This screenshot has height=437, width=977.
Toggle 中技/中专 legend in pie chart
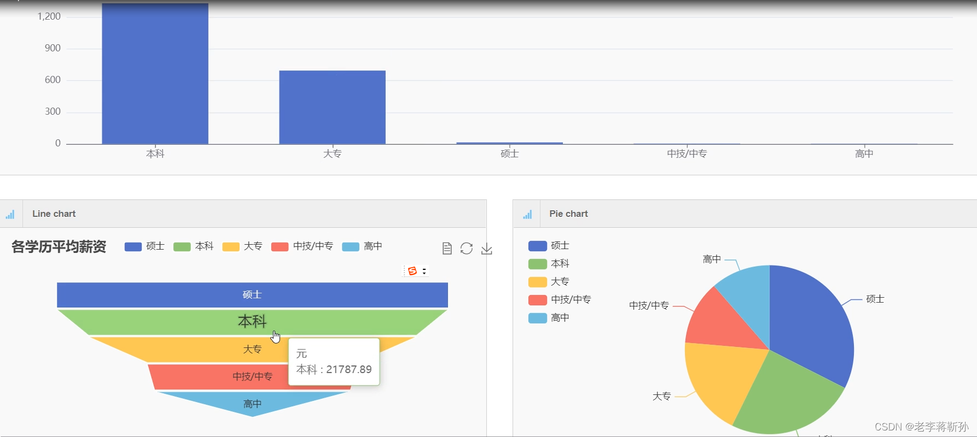pyautogui.click(x=560, y=300)
